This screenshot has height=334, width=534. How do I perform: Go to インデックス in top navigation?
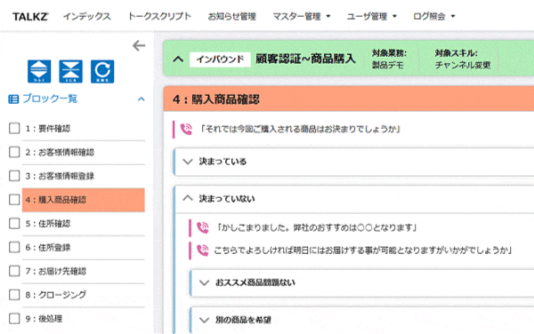(87, 16)
